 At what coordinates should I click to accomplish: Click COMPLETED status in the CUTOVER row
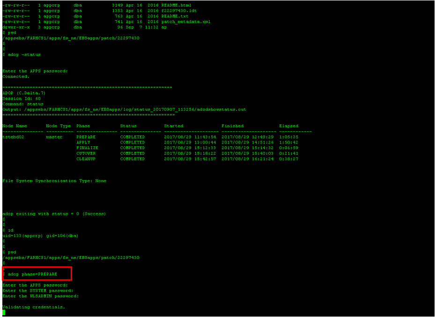pyautogui.click(x=133, y=153)
